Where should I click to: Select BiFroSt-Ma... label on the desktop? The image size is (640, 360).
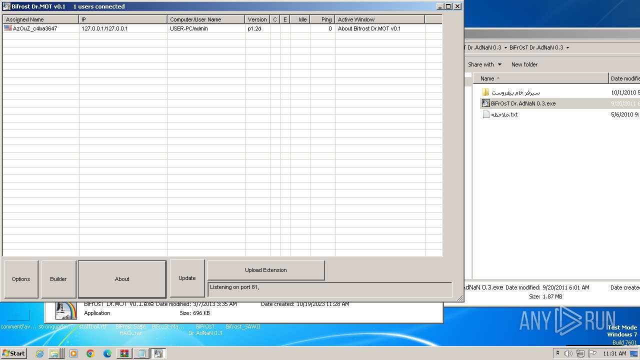pos(168,326)
